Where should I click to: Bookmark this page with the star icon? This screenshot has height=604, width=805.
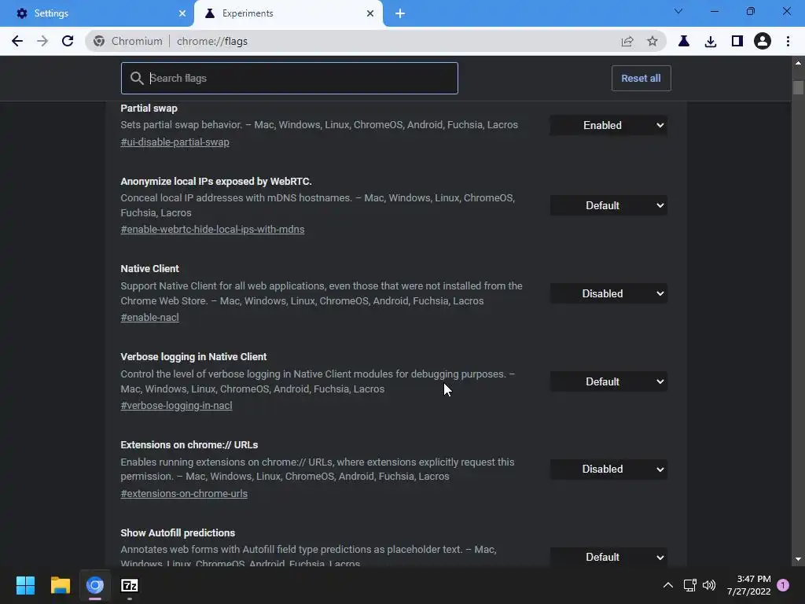[x=652, y=41]
